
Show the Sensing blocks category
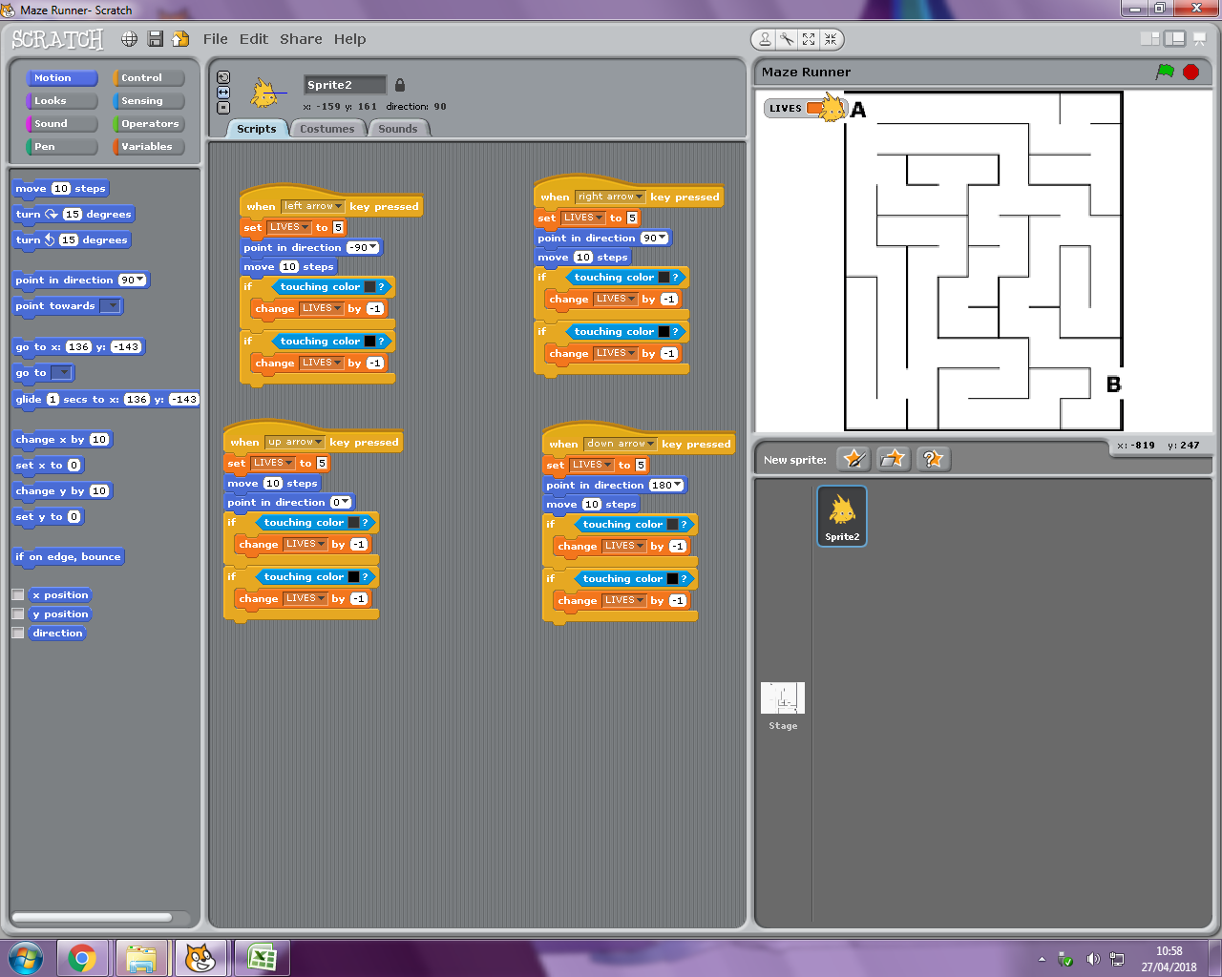point(148,101)
